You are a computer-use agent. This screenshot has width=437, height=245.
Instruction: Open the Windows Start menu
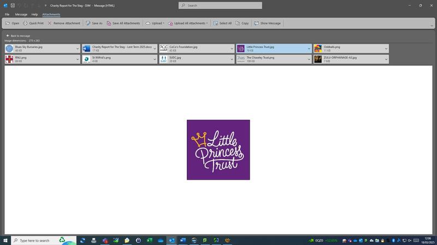click(x=5, y=240)
